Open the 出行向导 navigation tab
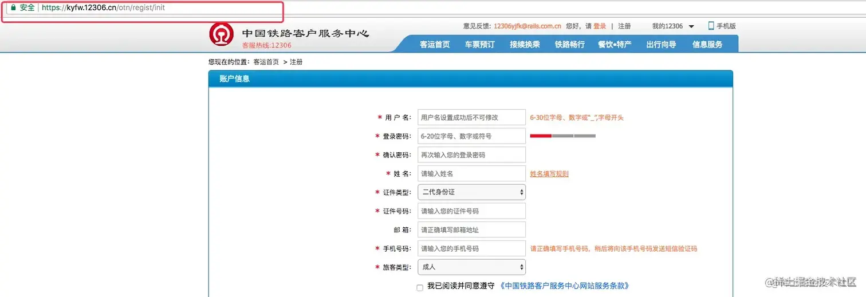 click(661, 44)
